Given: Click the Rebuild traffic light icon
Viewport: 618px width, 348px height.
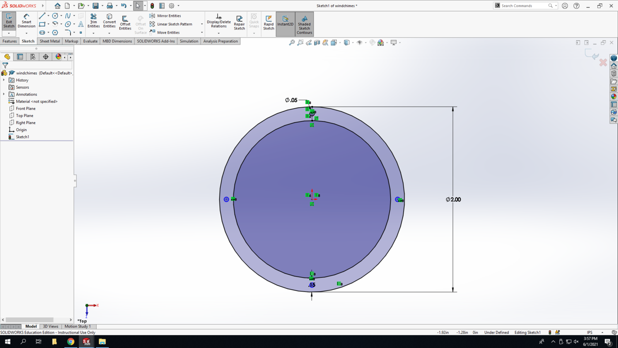Looking at the screenshot, I should [x=152, y=6].
